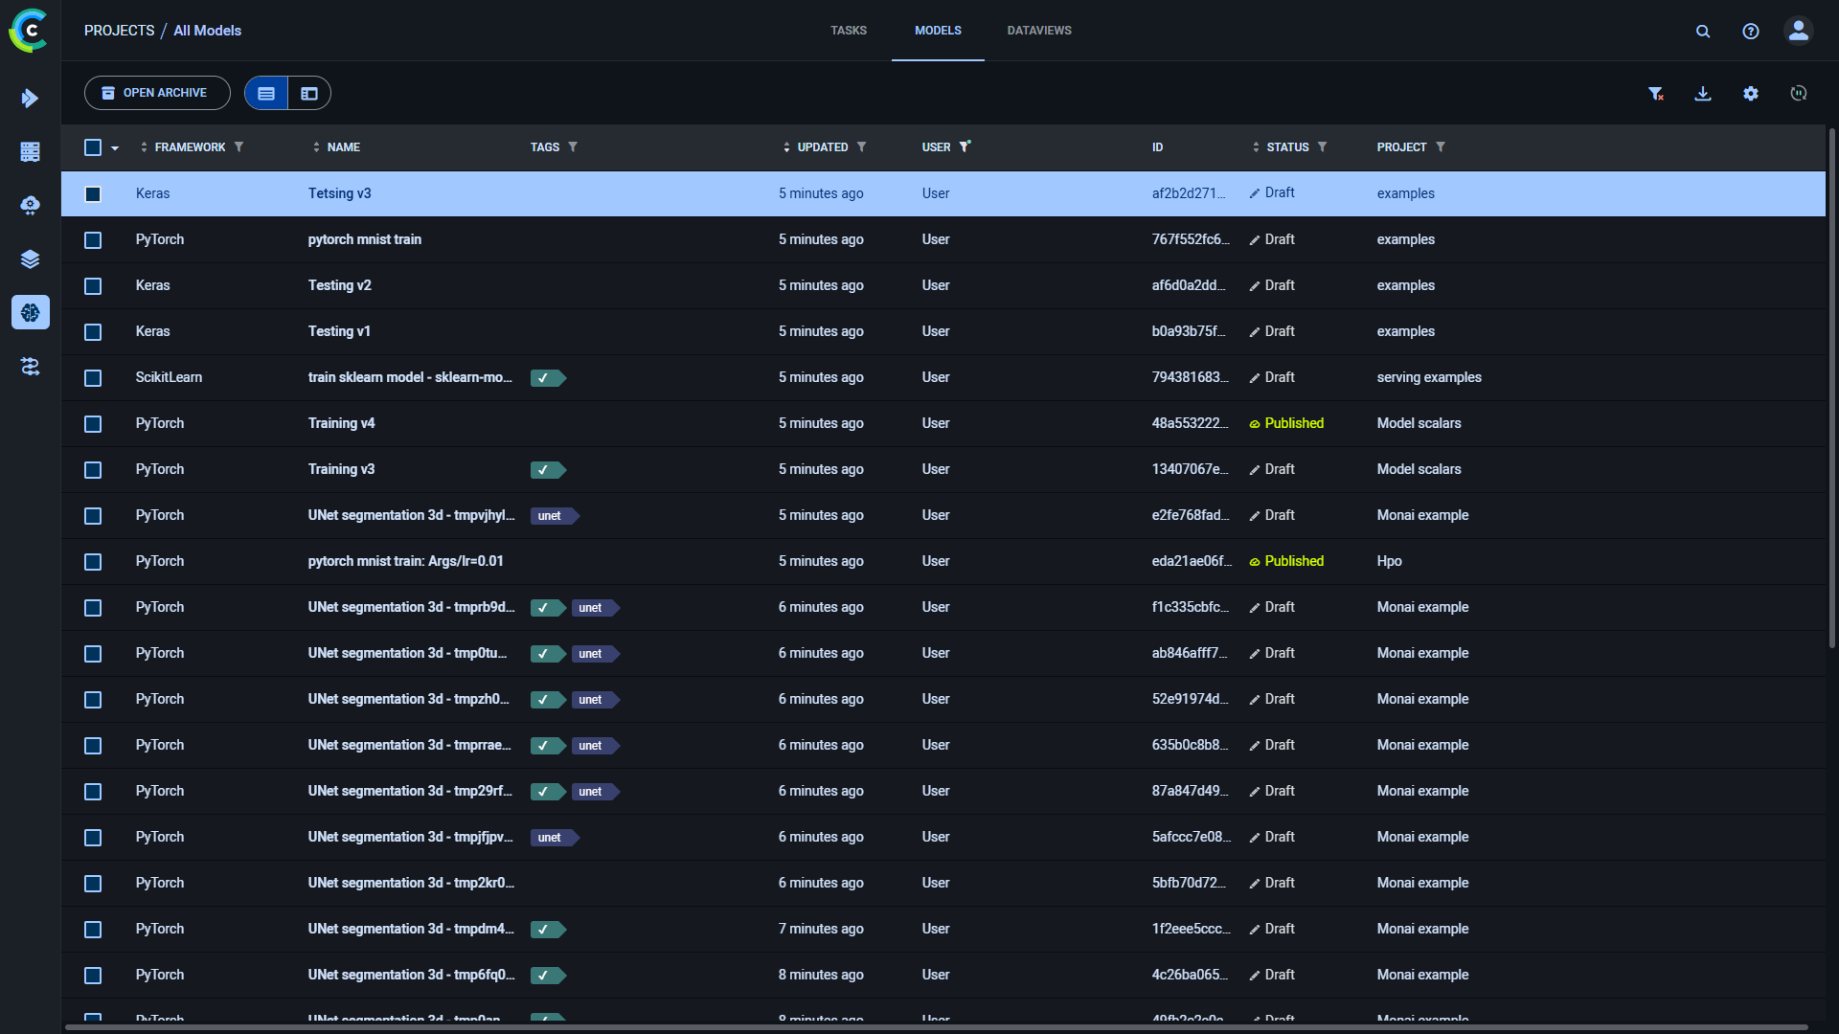Switch to the Dataviews tab
This screenshot has height=1034, width=1839.
point(1039,31)
